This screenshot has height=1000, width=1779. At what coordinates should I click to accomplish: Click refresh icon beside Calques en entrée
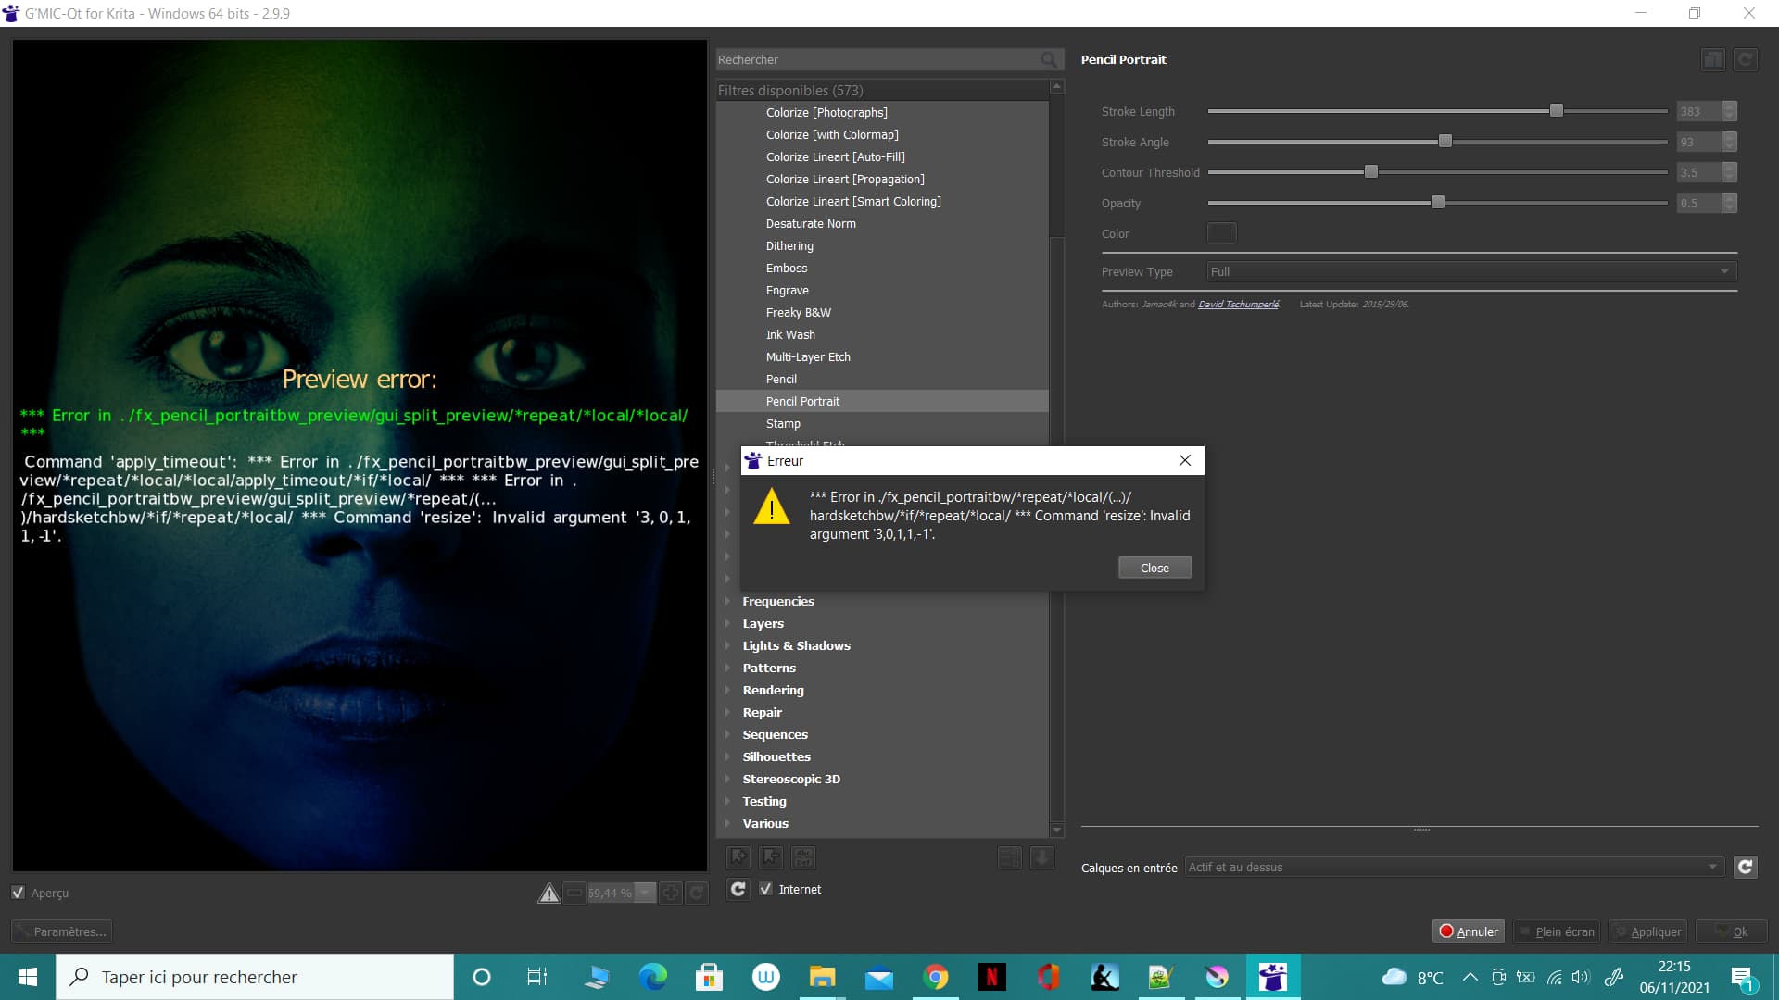pyautogui.click(x=1745, y=867)
